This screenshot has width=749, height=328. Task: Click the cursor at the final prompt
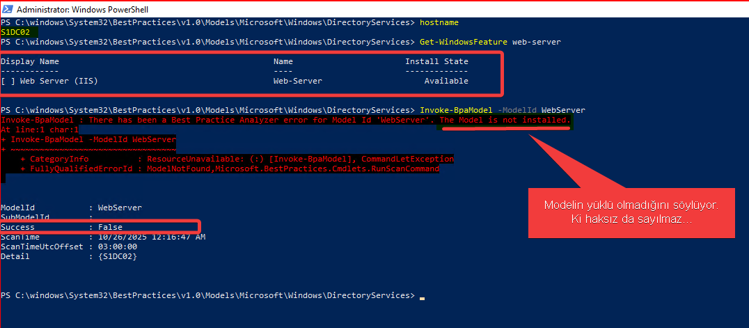422,296
